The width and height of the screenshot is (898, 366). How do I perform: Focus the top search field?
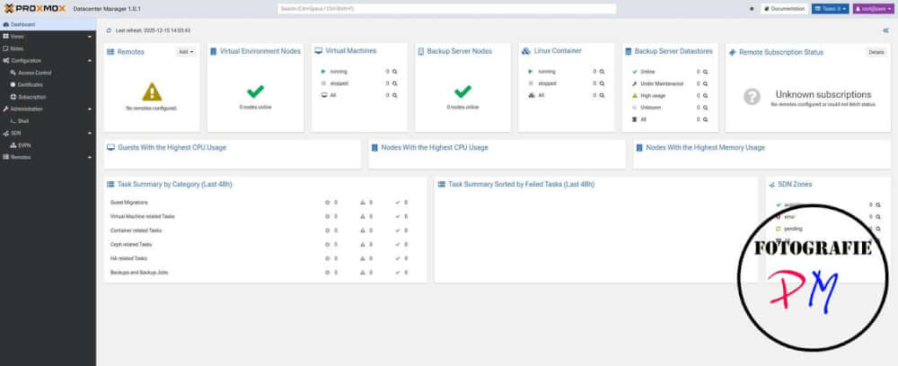click(x=446, y=9)
